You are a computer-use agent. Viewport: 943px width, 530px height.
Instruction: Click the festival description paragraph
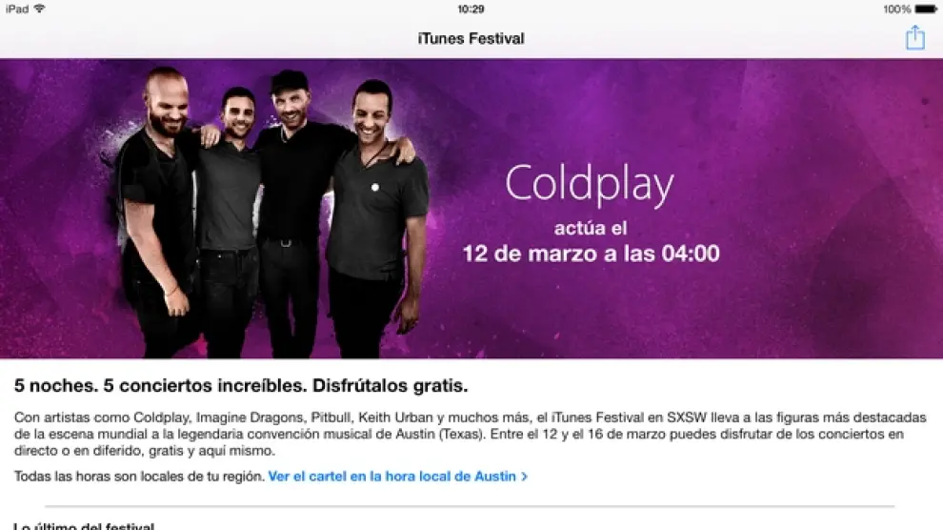pos(471,434)
